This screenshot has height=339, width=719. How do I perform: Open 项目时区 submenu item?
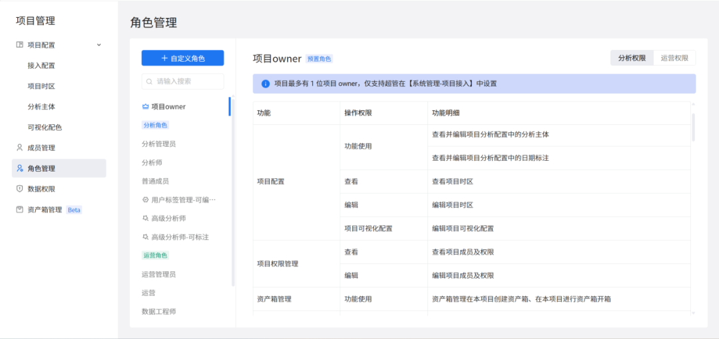41,86
